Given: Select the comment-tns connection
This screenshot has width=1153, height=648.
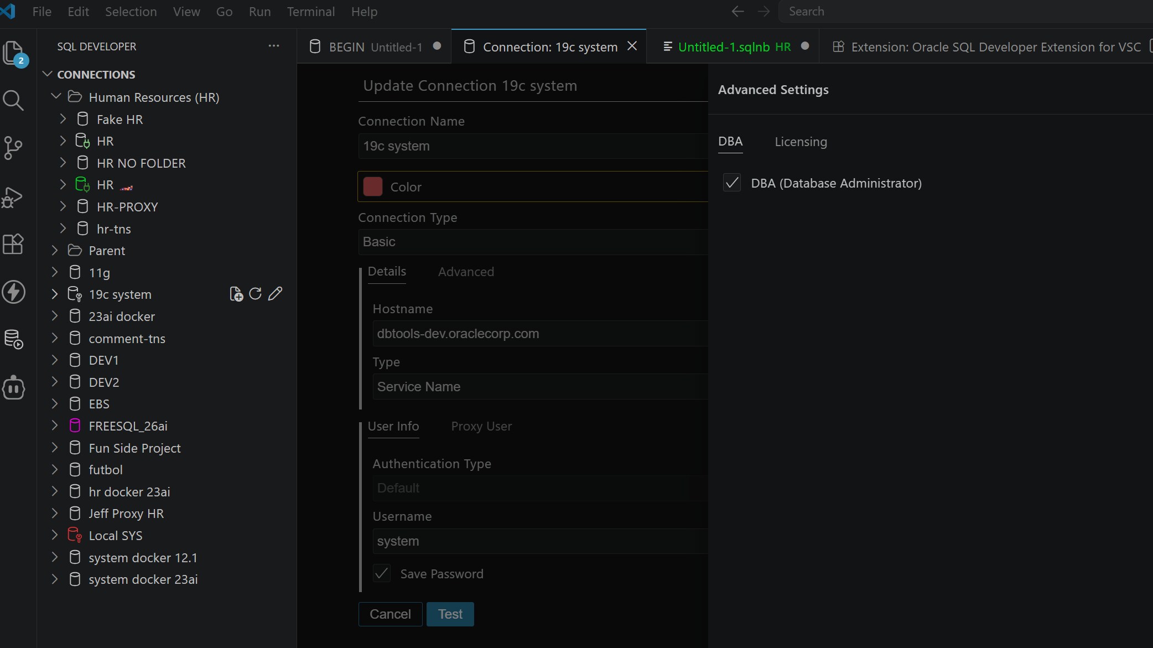Looking at the screenshot, I should [167, 338].
